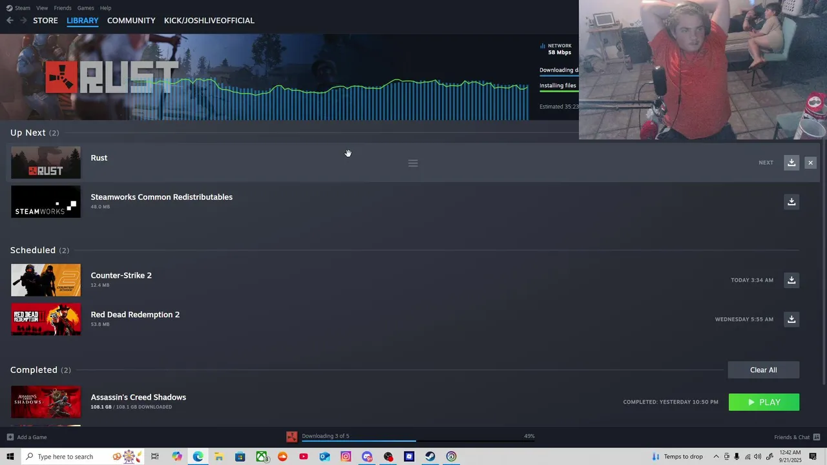
Task: Open File Explorer from the taskbar
Action: pyautogui.click(x=219, y=457)
